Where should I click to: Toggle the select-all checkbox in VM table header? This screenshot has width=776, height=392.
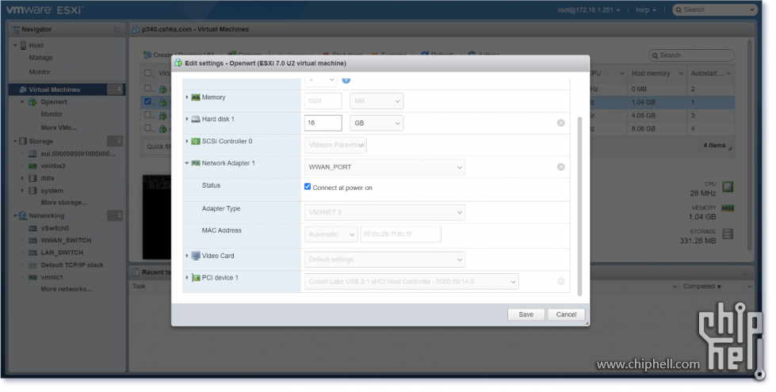147,73
